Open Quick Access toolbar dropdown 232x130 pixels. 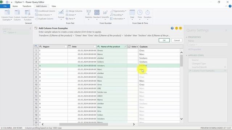point(12,2)
